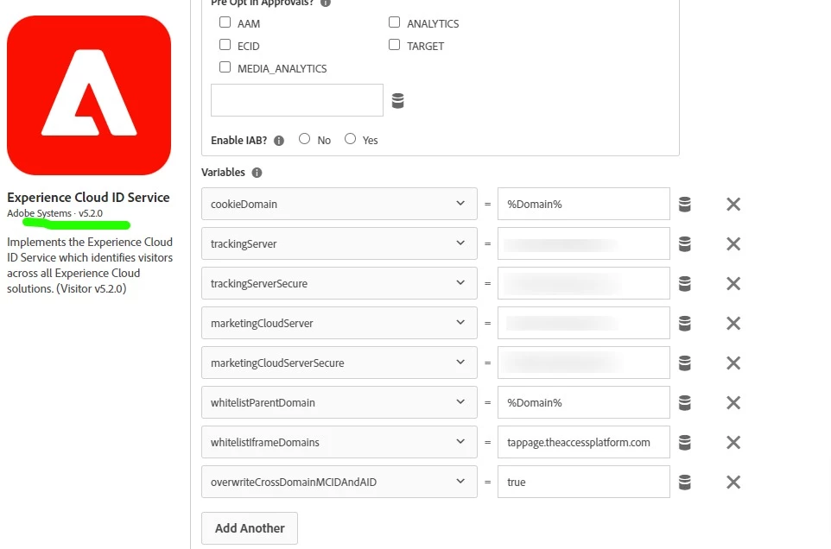Show info tooltip for Enable IAB
The width and height of the screenshot is (831, 549).
(279, 141)
